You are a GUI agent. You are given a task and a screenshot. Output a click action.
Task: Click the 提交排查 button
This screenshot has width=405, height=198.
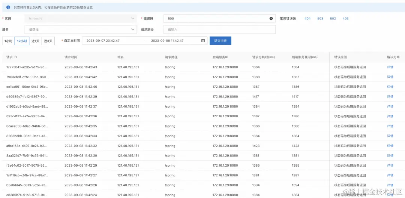220,41
